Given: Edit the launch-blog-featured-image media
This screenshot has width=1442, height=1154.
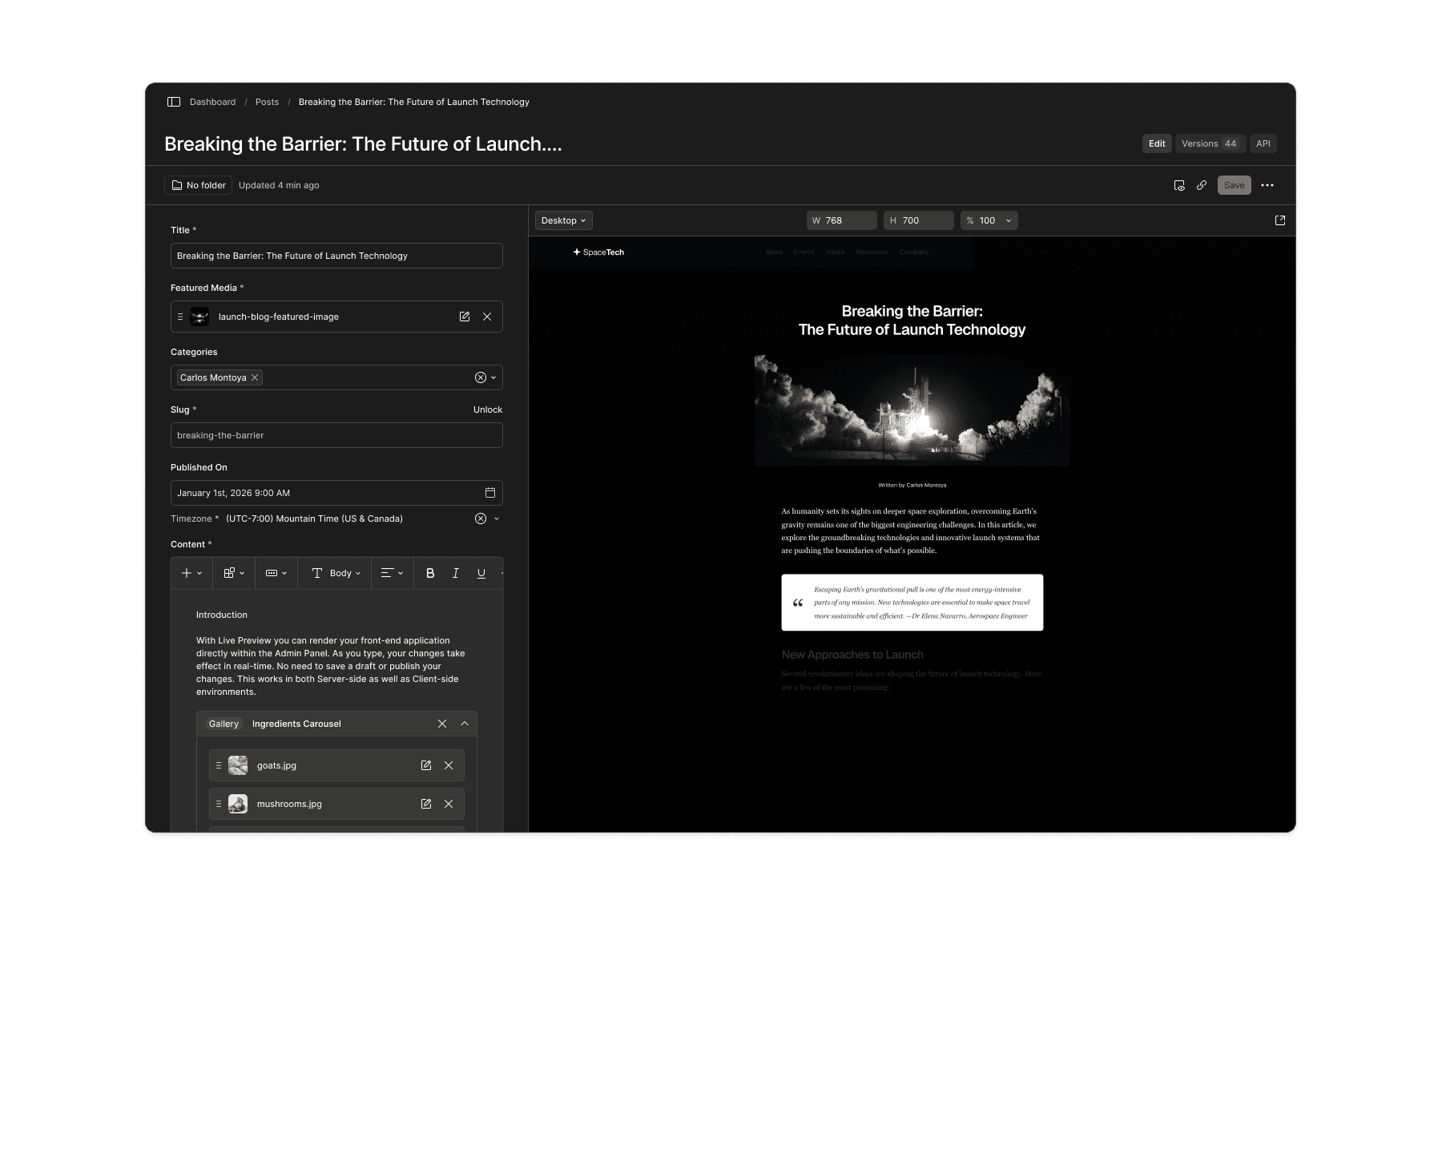Looking at the screenshot, I should coord(465,317).
